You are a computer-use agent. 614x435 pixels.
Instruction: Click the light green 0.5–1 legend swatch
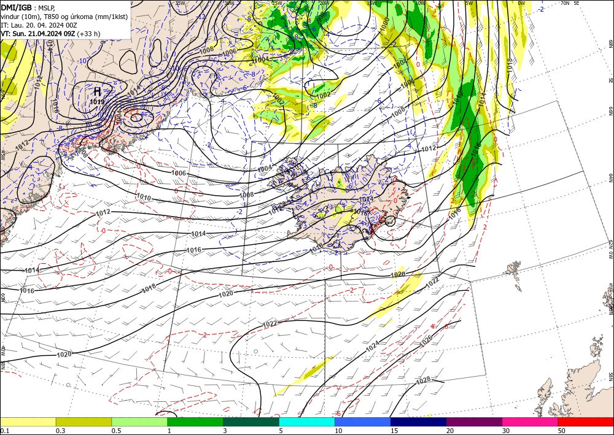(x=139, y=422)
